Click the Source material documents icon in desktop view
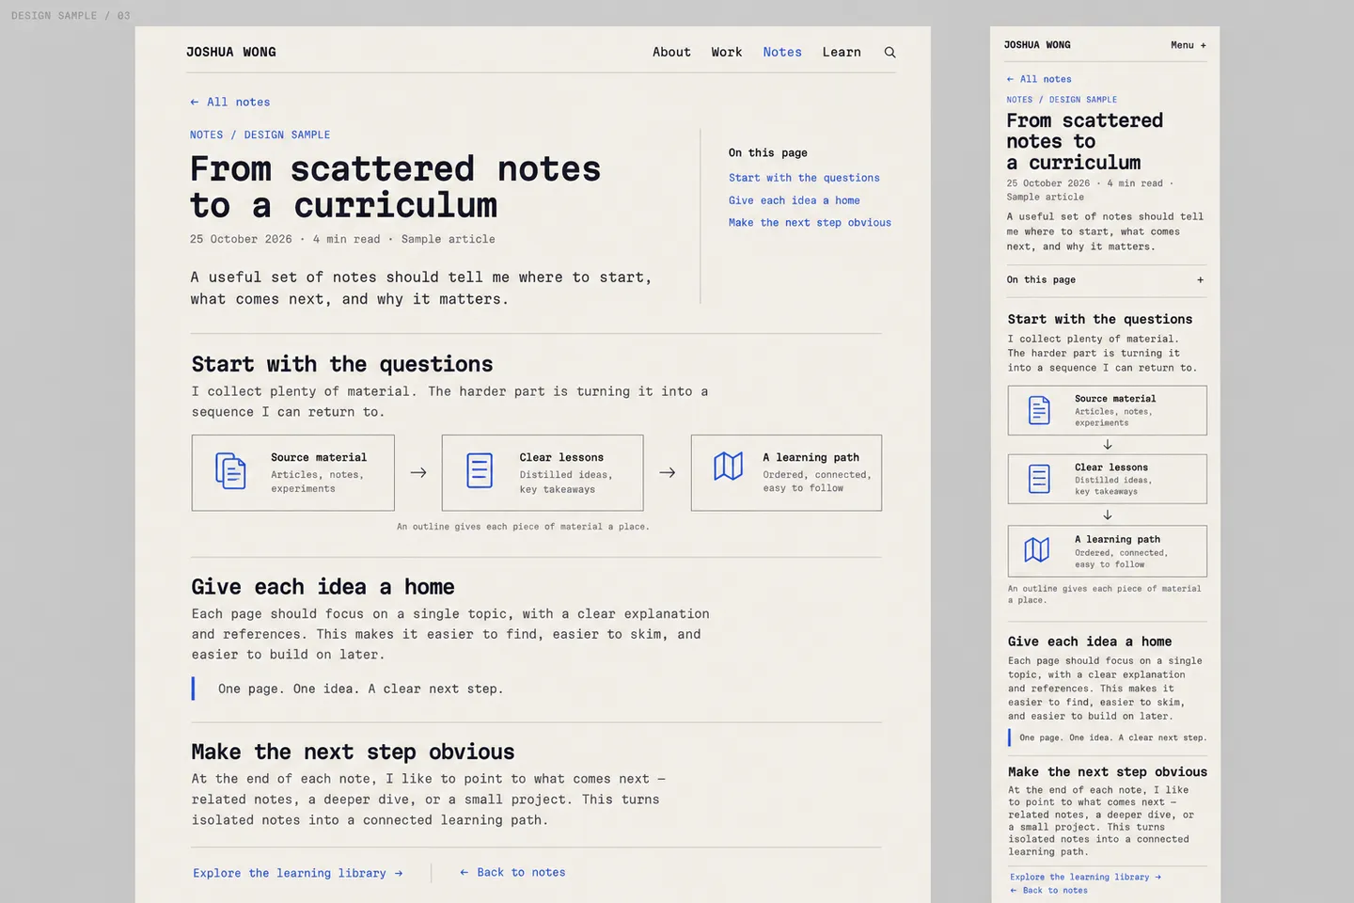This screenshot has height=903, width=1354. (230, 471)
